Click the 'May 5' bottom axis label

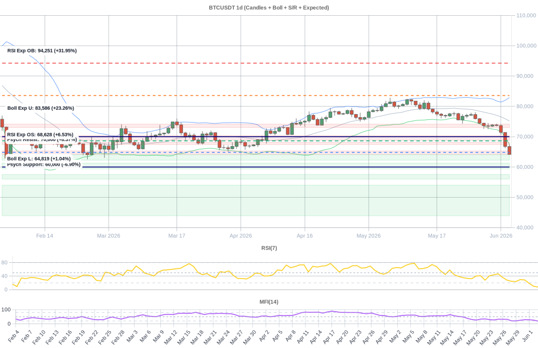[x=408, y=336]
